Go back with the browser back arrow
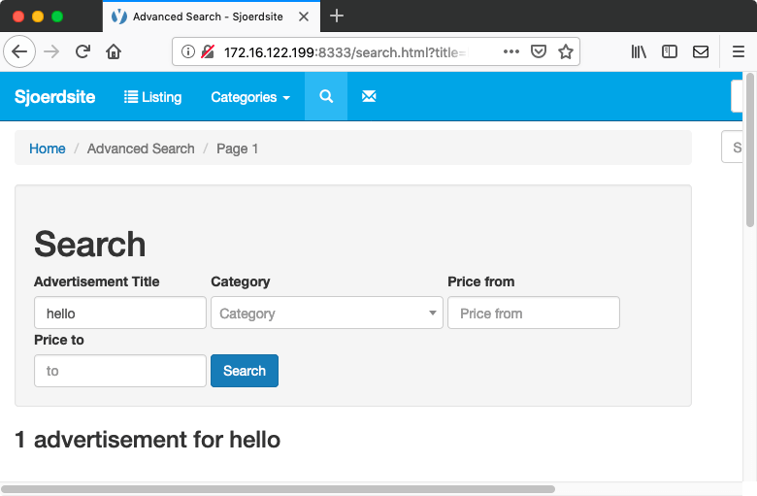757x496 pixels. click(19, 51)
